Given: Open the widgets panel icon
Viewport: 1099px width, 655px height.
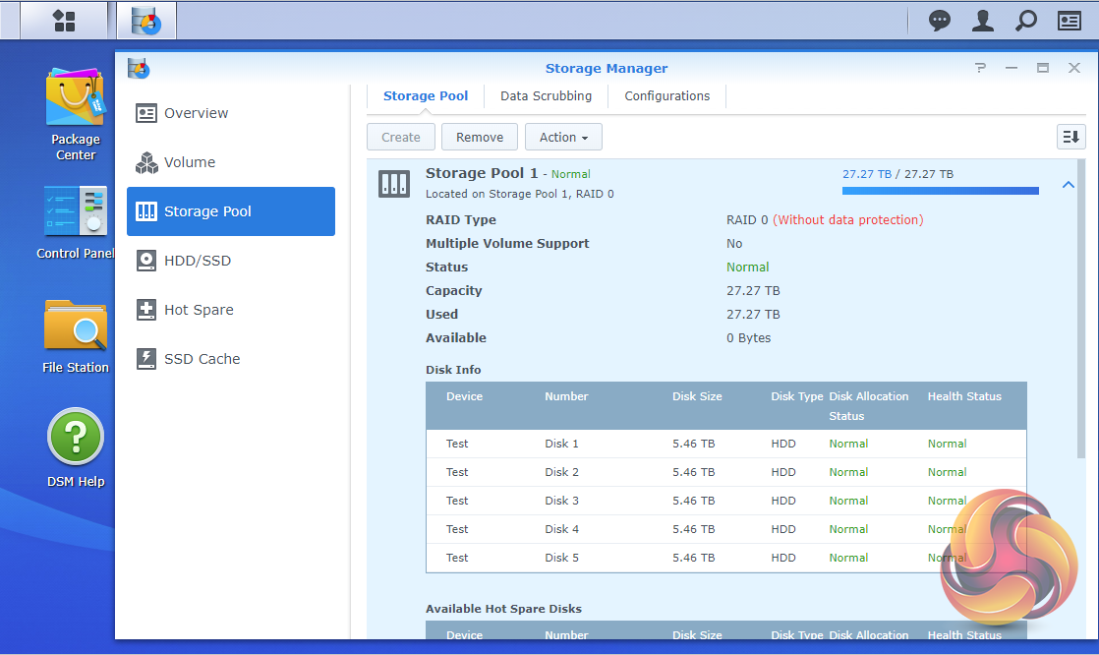Looking at the screenshot, I should pos(1070,20).
